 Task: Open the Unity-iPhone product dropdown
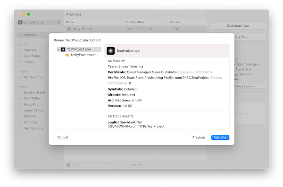39,22
